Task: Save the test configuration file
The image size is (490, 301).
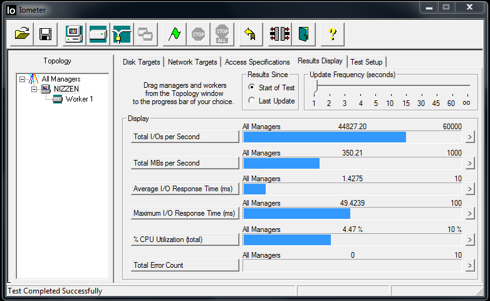Action: click(x=46, y=34)
